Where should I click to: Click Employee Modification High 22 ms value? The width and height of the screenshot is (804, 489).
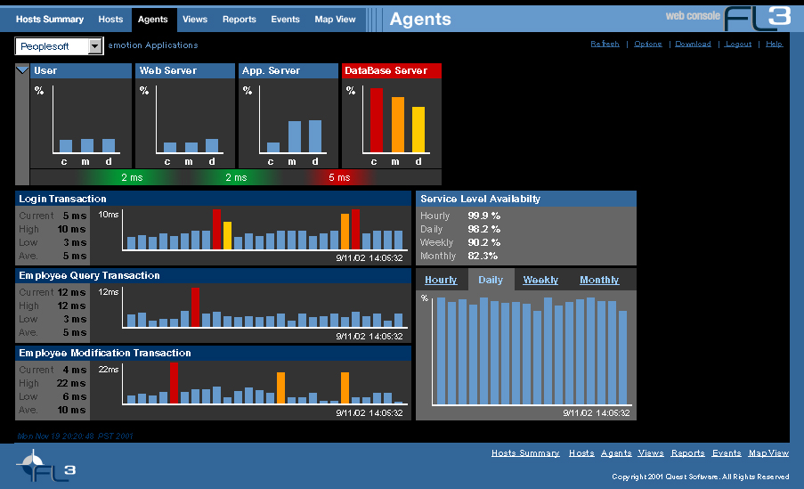point(71,383)
